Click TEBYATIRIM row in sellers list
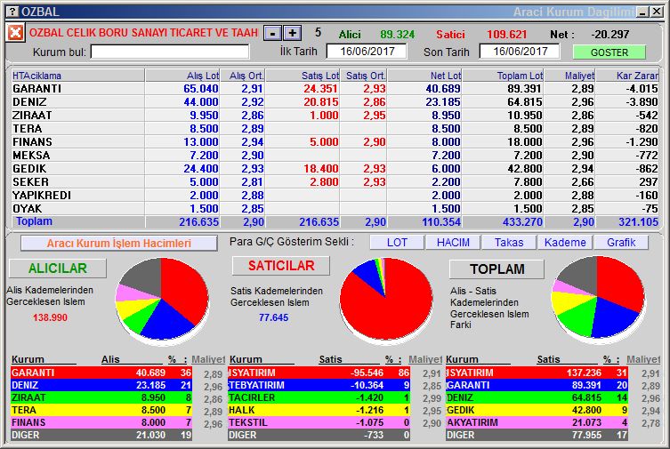670x449 pixels. click(319, 385)
